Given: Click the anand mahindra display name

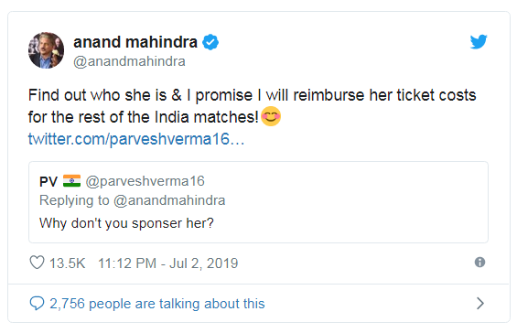Looking at the screenshot, I should point(135,42).
